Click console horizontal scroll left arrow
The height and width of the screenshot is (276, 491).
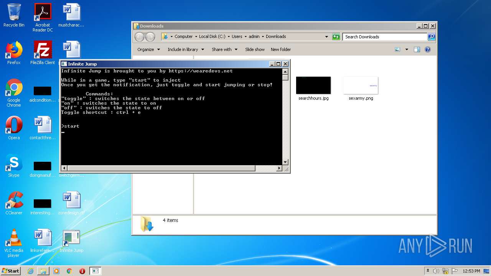pyautogui.click(x=64, y=168)
